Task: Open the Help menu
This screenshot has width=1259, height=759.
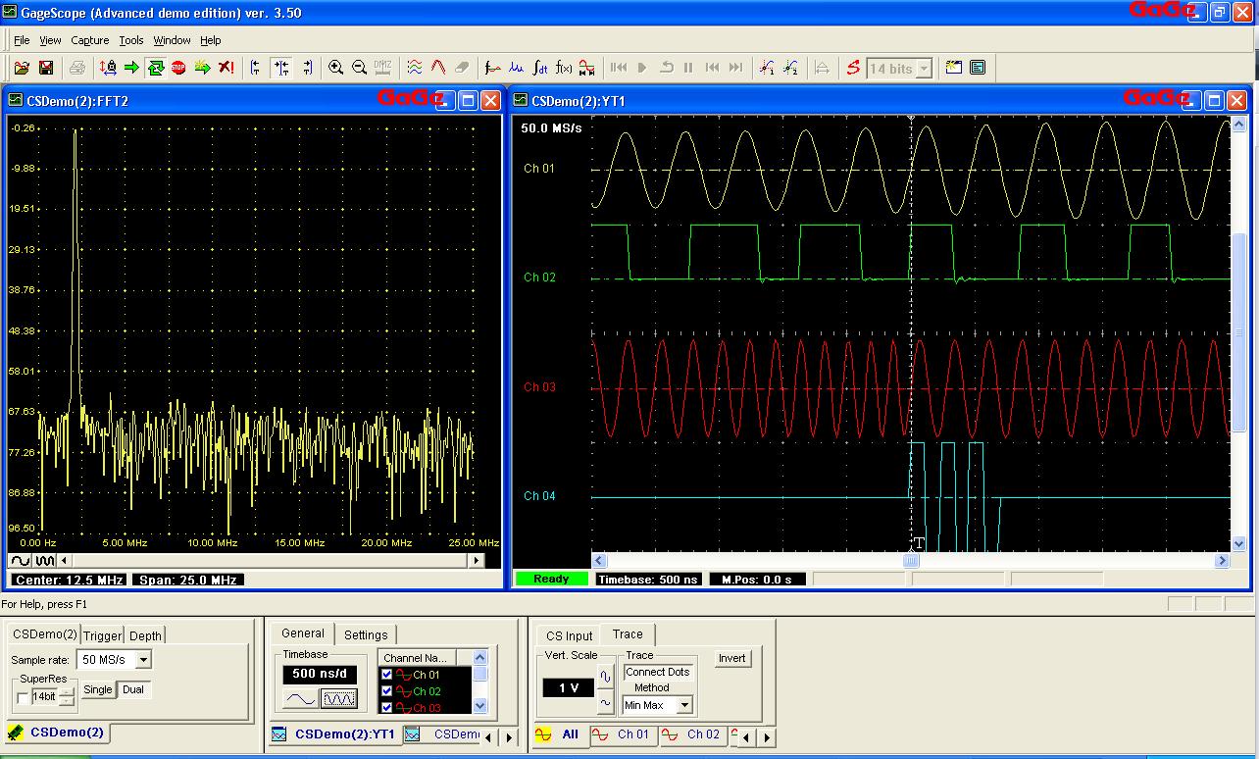Action: tap(211, 40)
